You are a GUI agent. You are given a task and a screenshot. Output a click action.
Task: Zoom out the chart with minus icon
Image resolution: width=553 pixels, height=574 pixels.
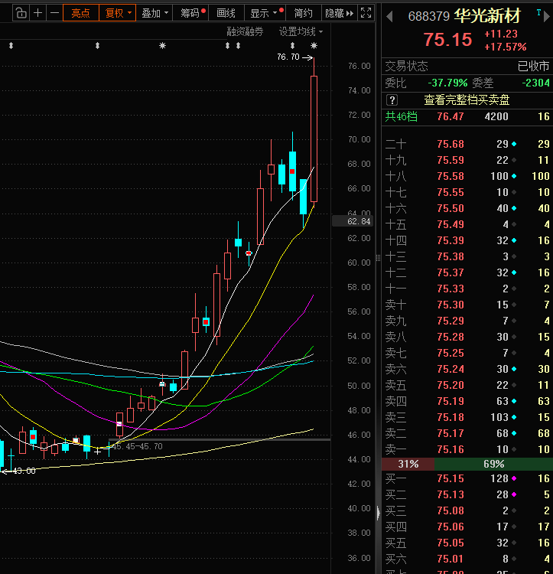(54, 13)
